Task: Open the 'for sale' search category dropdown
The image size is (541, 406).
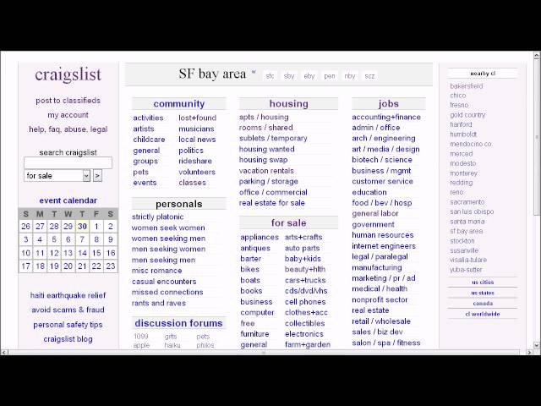Action: click(57, 176)
